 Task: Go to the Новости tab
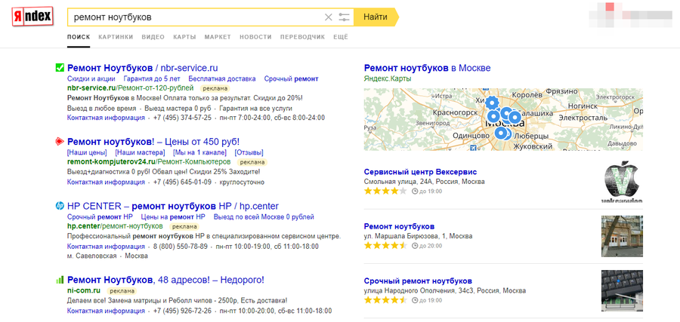coord(255,37)
